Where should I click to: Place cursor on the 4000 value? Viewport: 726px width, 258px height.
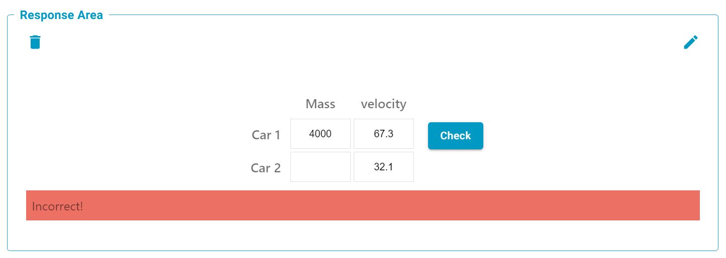tap(321, 134)
